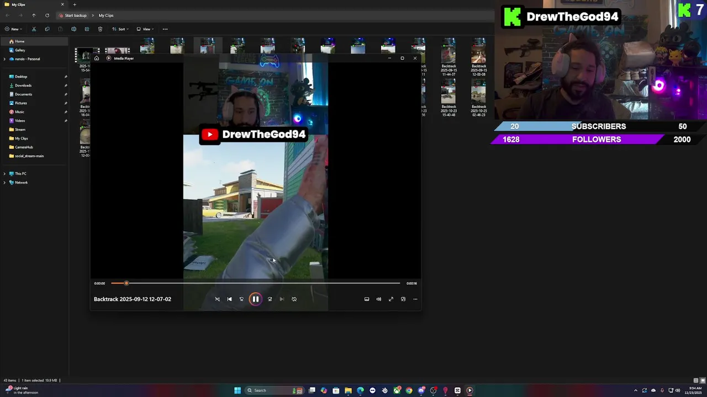Select Home in the navigation pane
The width and height of the screenshot is (707, 397).
(34, 41)
